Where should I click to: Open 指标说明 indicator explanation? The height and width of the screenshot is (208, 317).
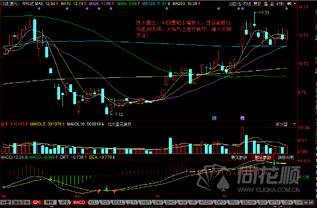coord(286,158)
